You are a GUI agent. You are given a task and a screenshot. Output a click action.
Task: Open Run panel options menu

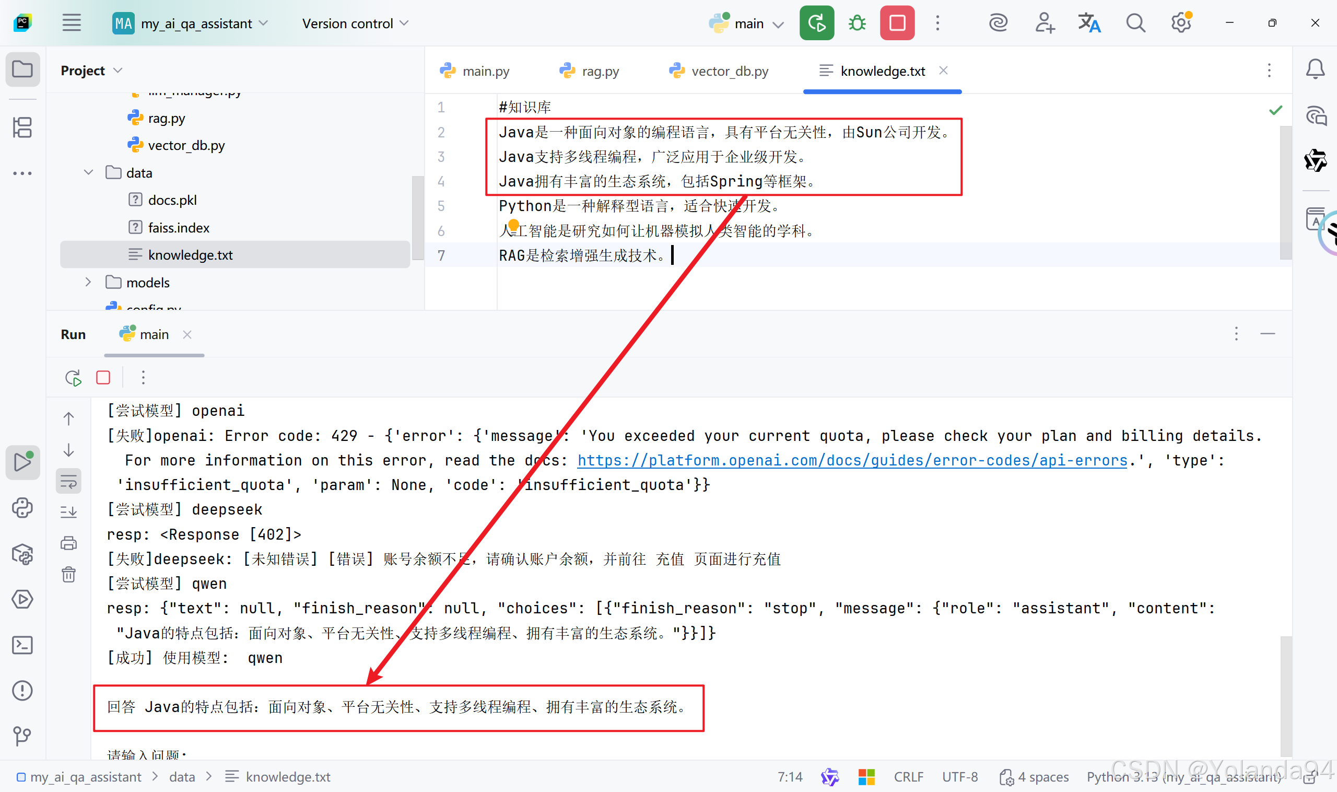click(1236, 334)
